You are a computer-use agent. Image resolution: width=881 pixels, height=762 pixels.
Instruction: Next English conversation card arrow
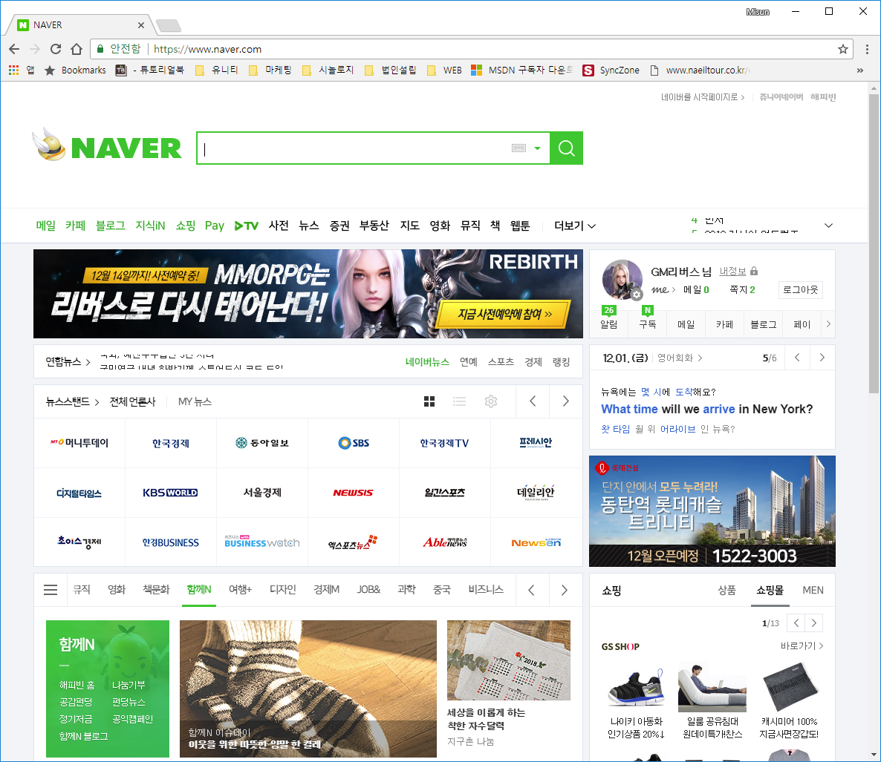tap(822, 358)
